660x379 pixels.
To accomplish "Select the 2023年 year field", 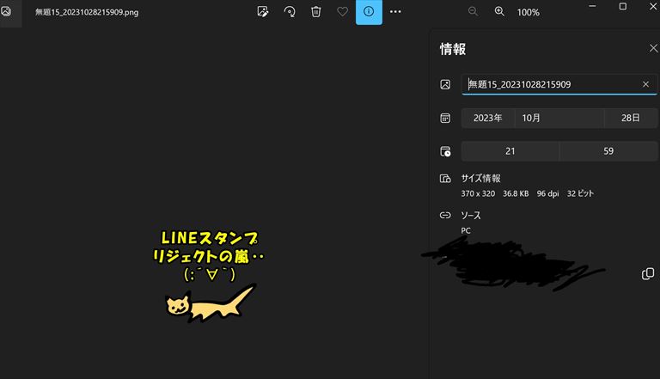I will 488,118.
